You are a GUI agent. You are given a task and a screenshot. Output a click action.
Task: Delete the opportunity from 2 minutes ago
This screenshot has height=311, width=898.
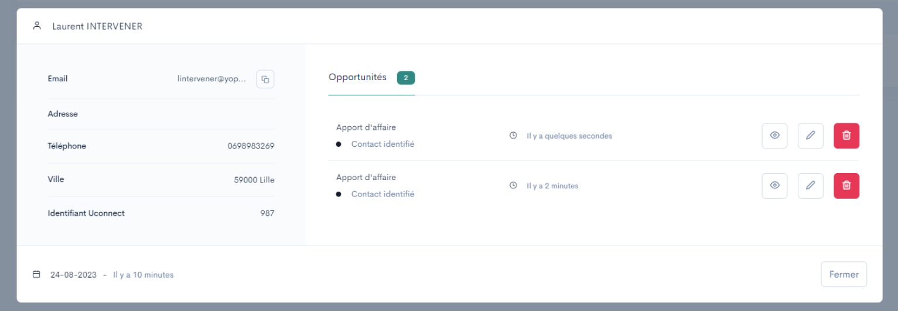point(846,186)
